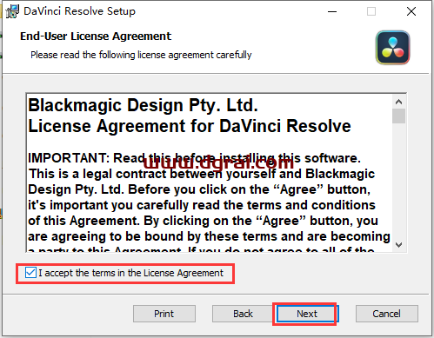Click the 'End-User License Agreement' heading

(96, 36)
